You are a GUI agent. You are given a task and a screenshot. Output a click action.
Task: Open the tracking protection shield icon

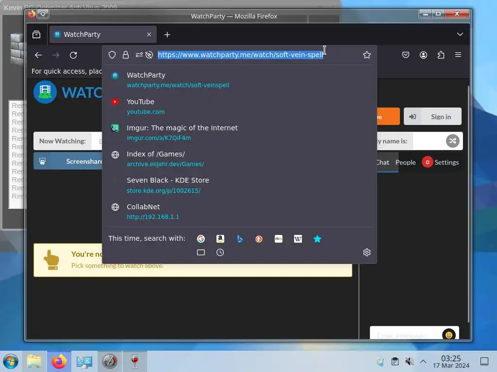[x=112, y=55]
